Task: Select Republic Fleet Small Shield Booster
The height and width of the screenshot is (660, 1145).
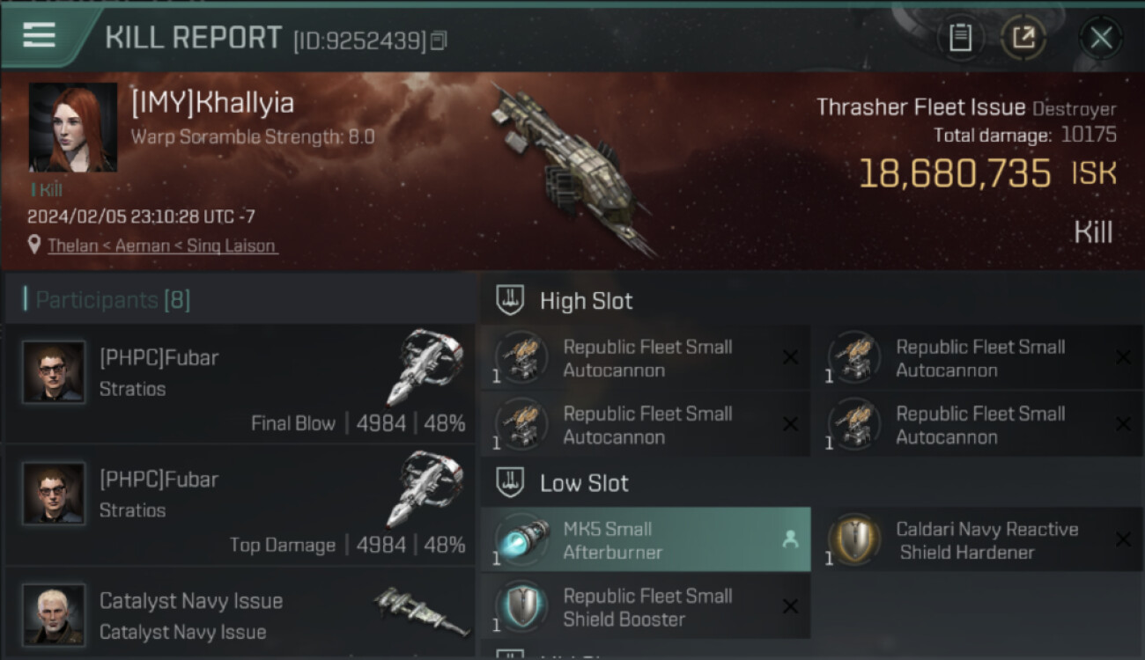Action: pos(645,607)
